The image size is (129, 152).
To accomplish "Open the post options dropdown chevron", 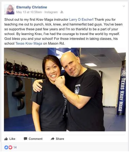I will point(124,6).
